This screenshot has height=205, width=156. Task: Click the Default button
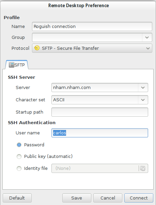(17, 198)
